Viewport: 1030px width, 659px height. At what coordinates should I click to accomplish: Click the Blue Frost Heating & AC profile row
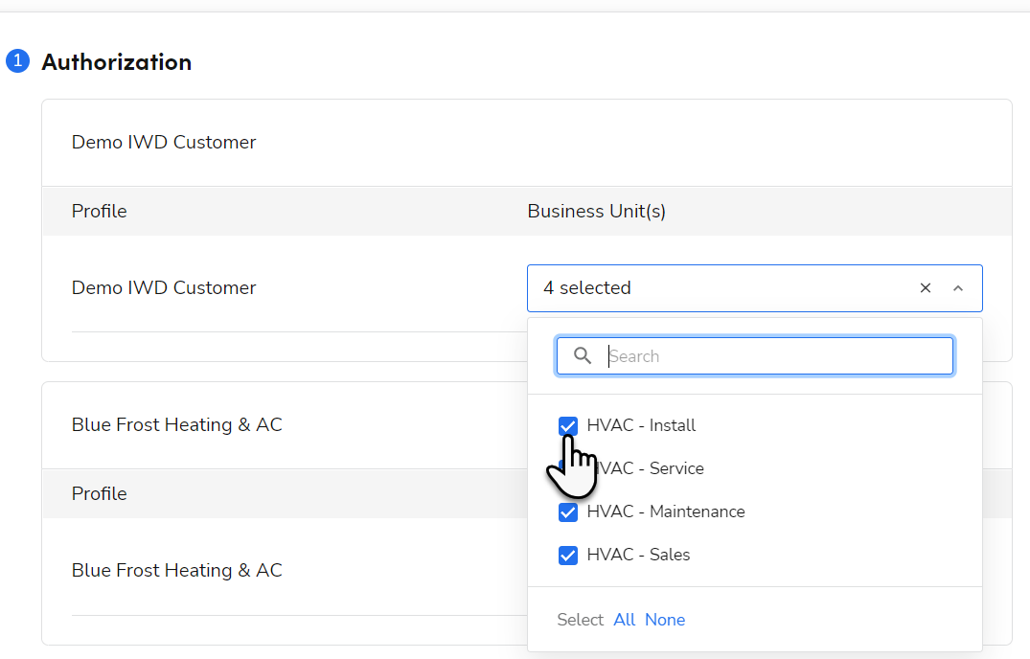tap(177, 571)
